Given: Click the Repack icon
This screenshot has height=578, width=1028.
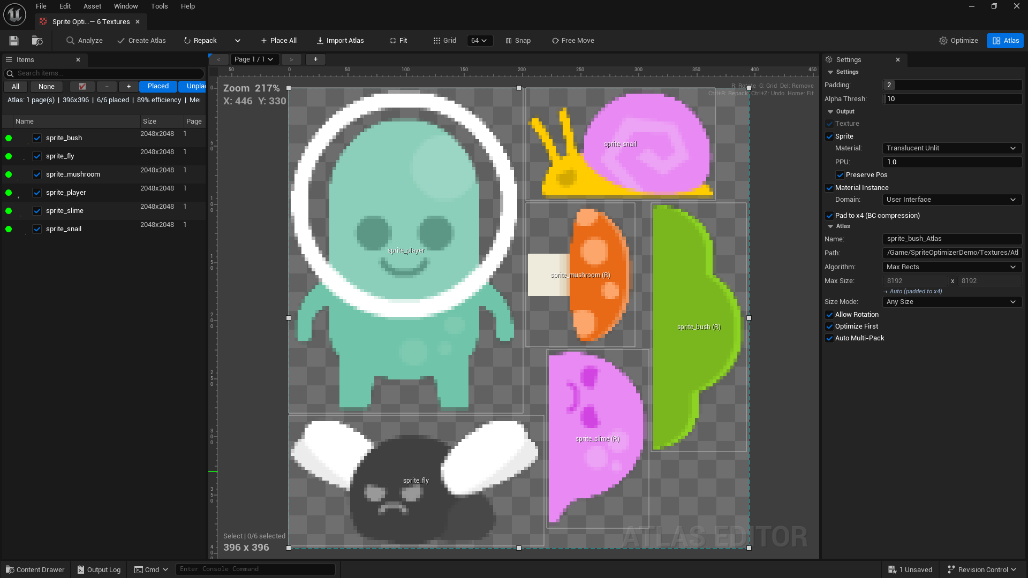Looking at the screenshot, I should 187,40.
